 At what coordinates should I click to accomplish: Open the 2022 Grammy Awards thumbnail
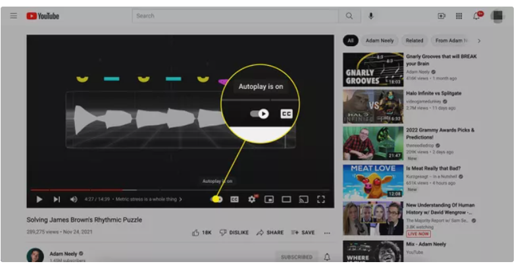pos(373,144)
